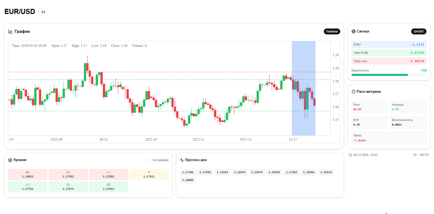Viewport: 434px width, 214px height.
Task: Click the 1d timeframe badge
Action: [43, 12]
